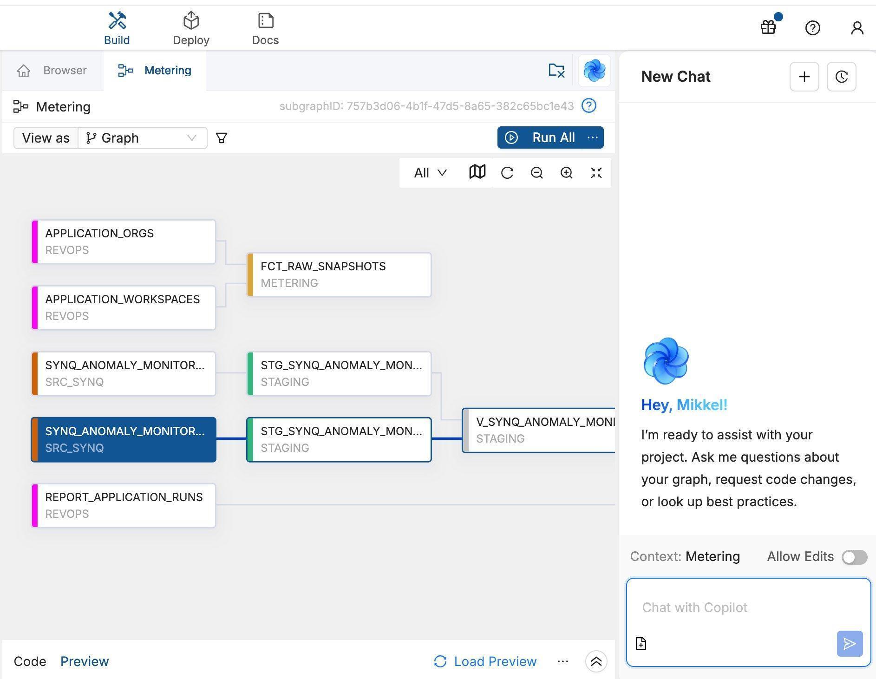Click the Chat with Copilot input field
The height and width of the screenshot is (679, 876).
click(748, 607)
